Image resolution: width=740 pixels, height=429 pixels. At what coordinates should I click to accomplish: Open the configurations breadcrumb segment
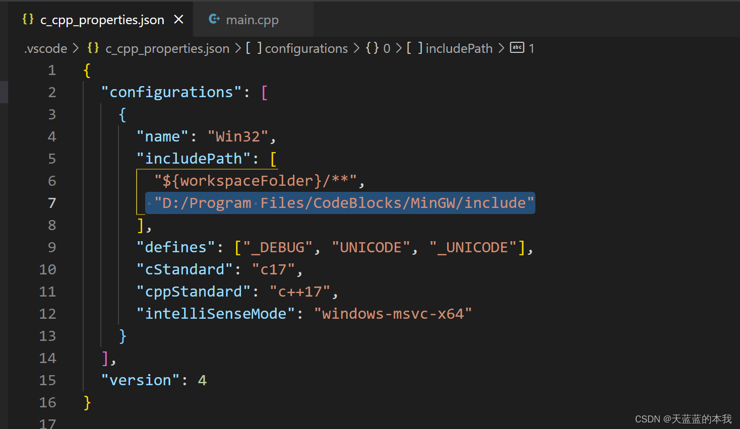pos(306,48)
